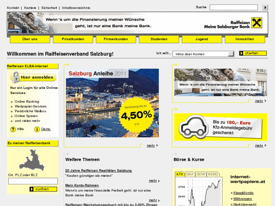The width and height of the screenshot is (275, 206).
Task: Select the NSDQ chart tab
Action: point(213,174)
